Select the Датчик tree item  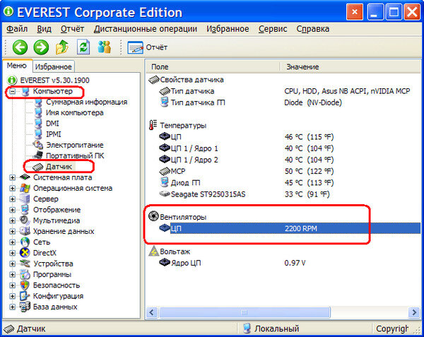click(x=59, y=167)
